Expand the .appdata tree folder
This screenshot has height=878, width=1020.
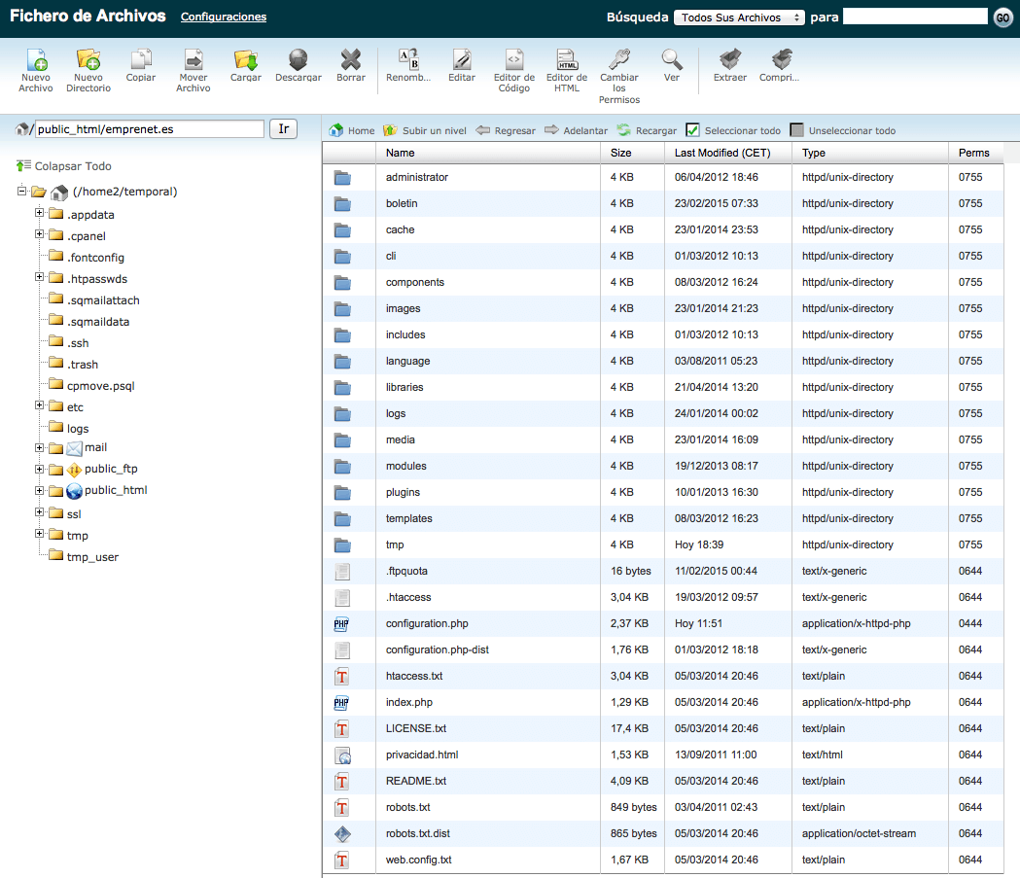click(x=40, y=212)
